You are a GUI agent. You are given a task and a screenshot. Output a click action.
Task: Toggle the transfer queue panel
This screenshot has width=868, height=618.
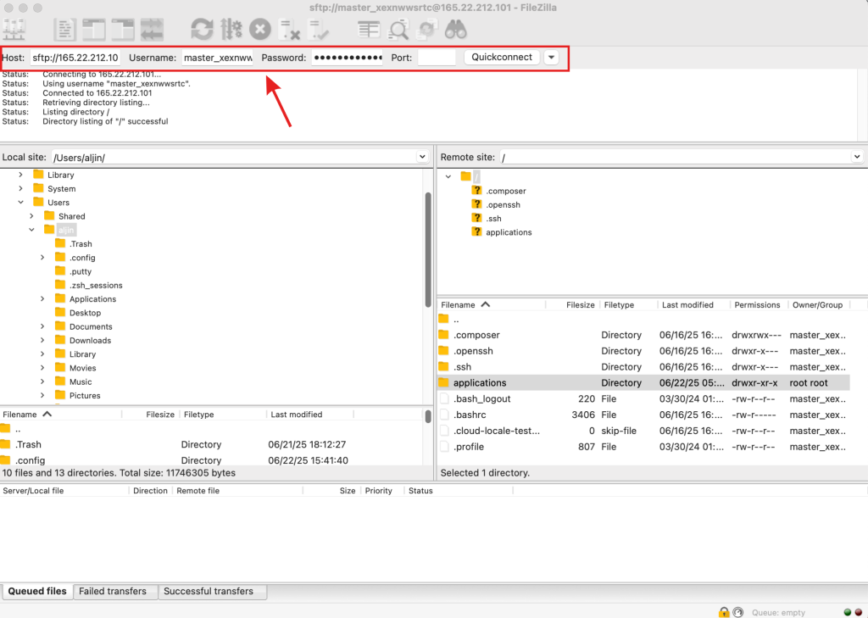152,30
